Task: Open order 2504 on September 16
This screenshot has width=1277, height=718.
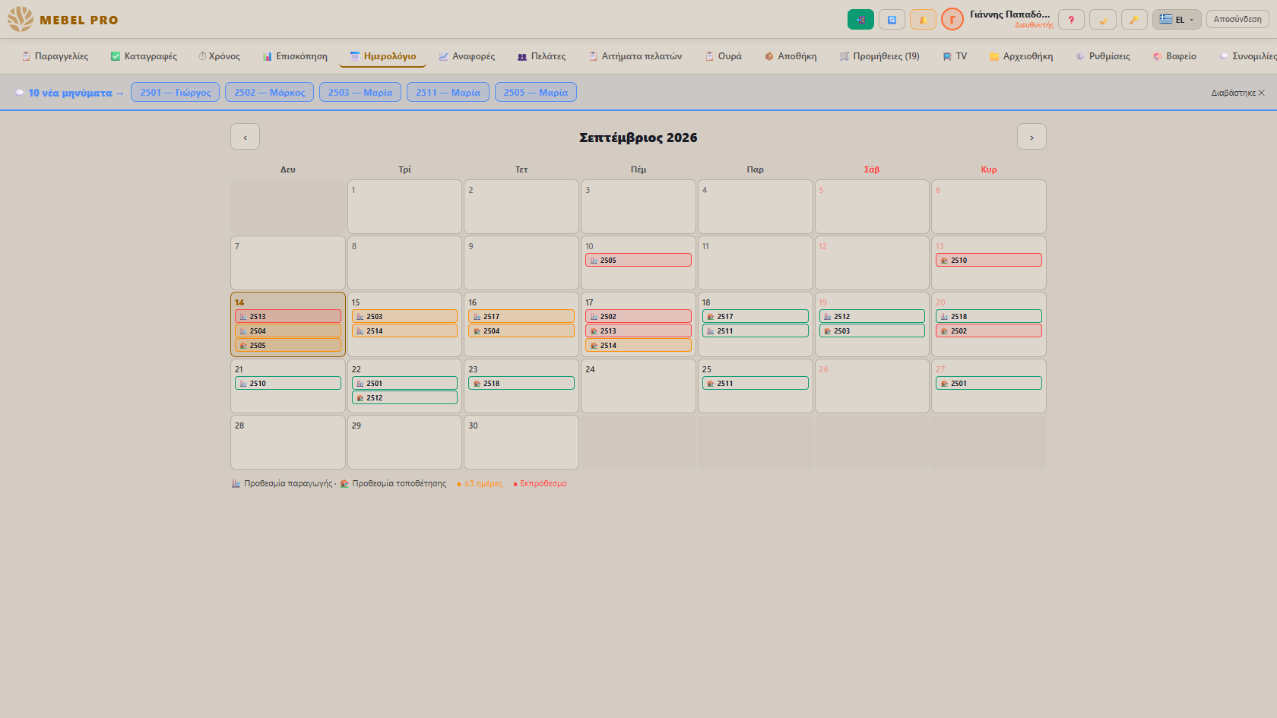Action: (521, 331)
